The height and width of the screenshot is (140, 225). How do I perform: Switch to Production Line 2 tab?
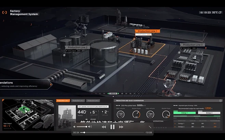point(78,100)
